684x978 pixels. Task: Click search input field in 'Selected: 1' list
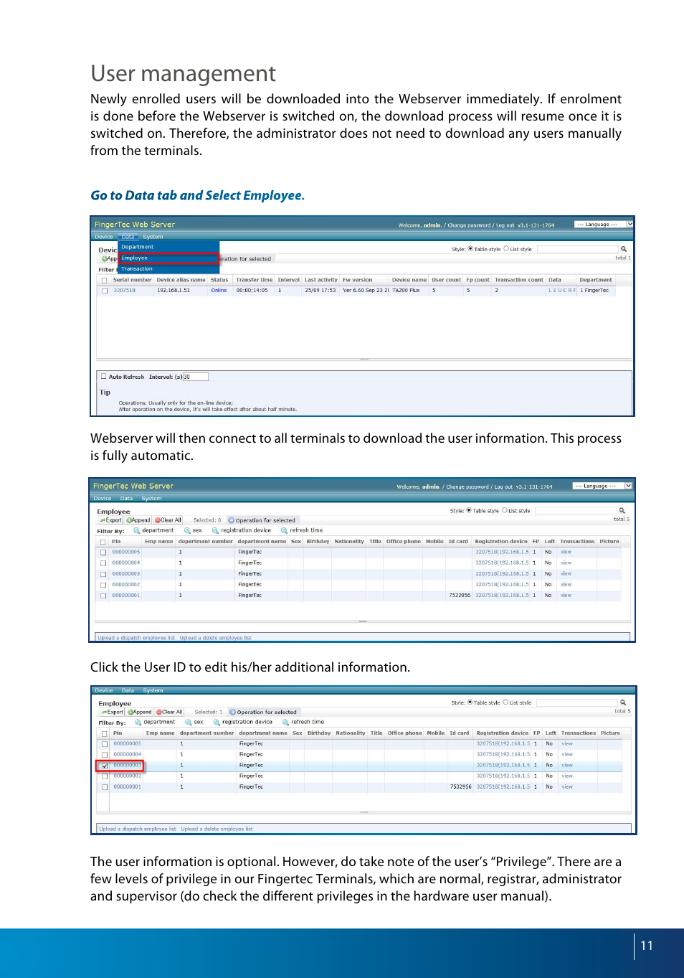click(x=577, y=702)
